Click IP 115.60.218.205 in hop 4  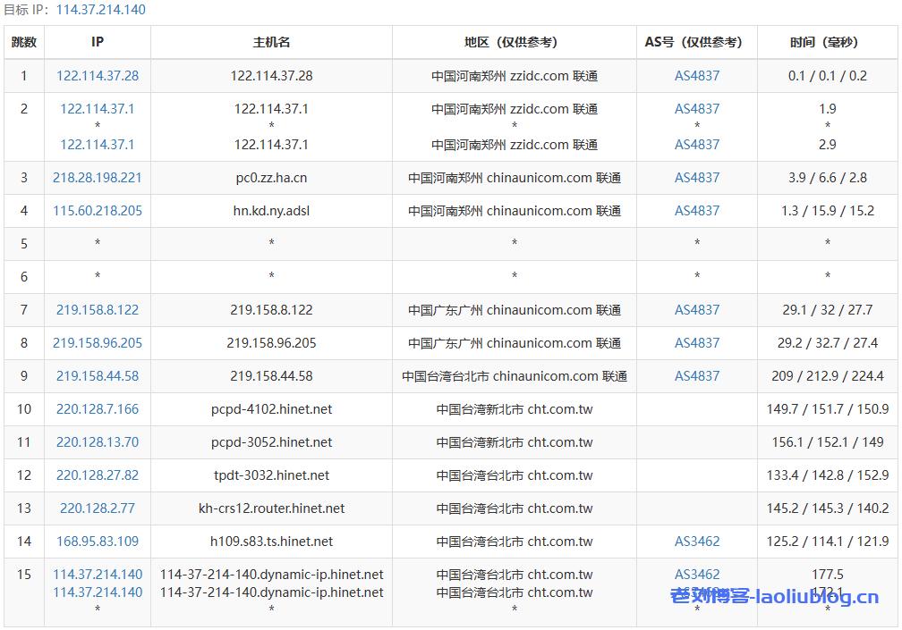pos(97,210)
